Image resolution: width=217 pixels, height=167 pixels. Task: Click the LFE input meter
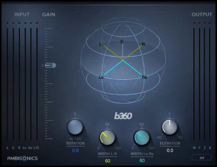(37, 84)
